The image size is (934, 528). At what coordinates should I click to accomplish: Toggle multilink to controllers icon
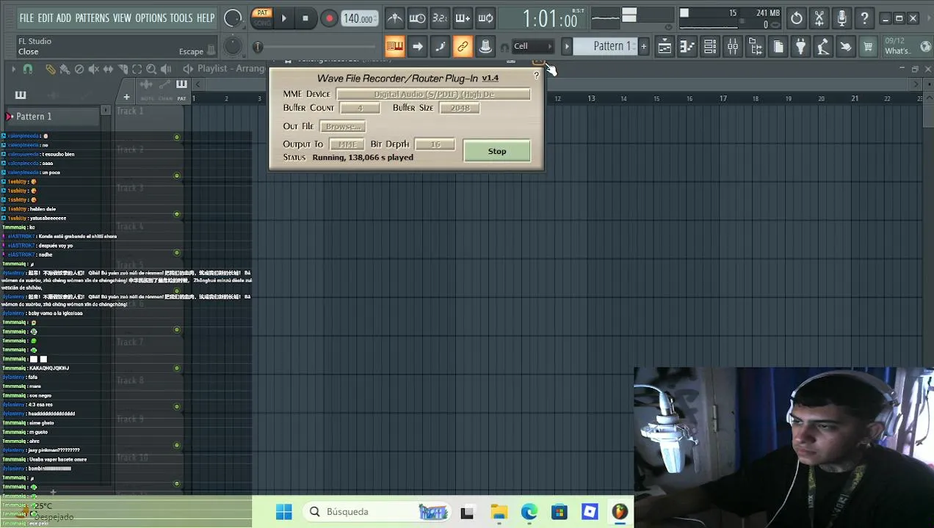(463, 47)
